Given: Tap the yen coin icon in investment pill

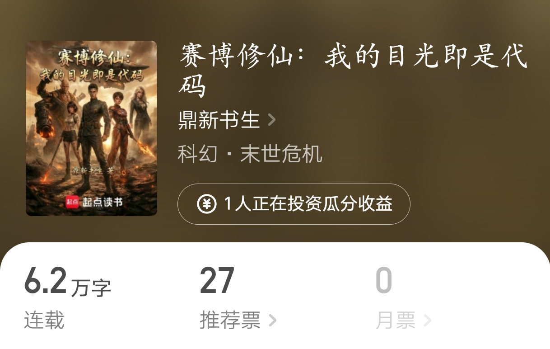Looking at the screenshot, I should 207,204.
